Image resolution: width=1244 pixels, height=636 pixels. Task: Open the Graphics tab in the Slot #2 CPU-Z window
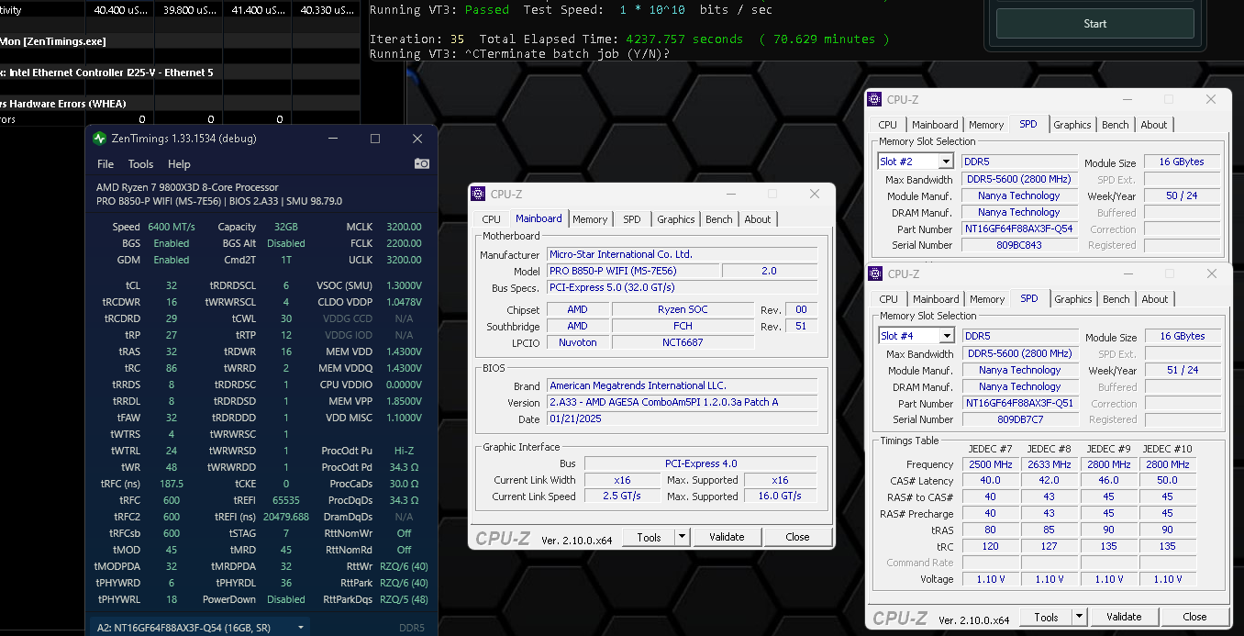[1072, 125]
